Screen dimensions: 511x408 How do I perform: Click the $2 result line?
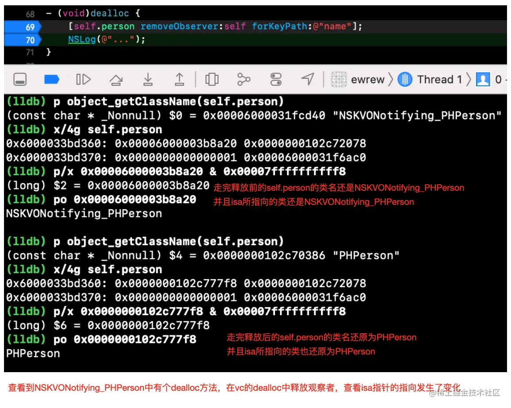tap(108, 185)
